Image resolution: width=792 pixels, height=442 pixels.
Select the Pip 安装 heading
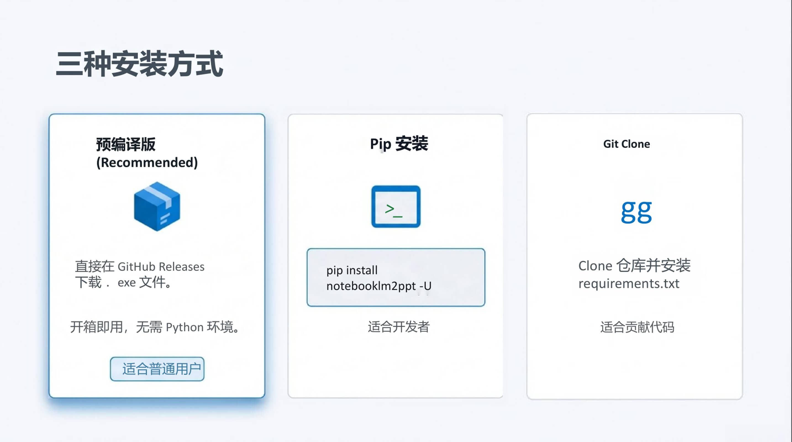399,144
